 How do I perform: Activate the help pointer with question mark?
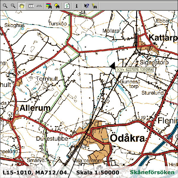tap(86, 5)
